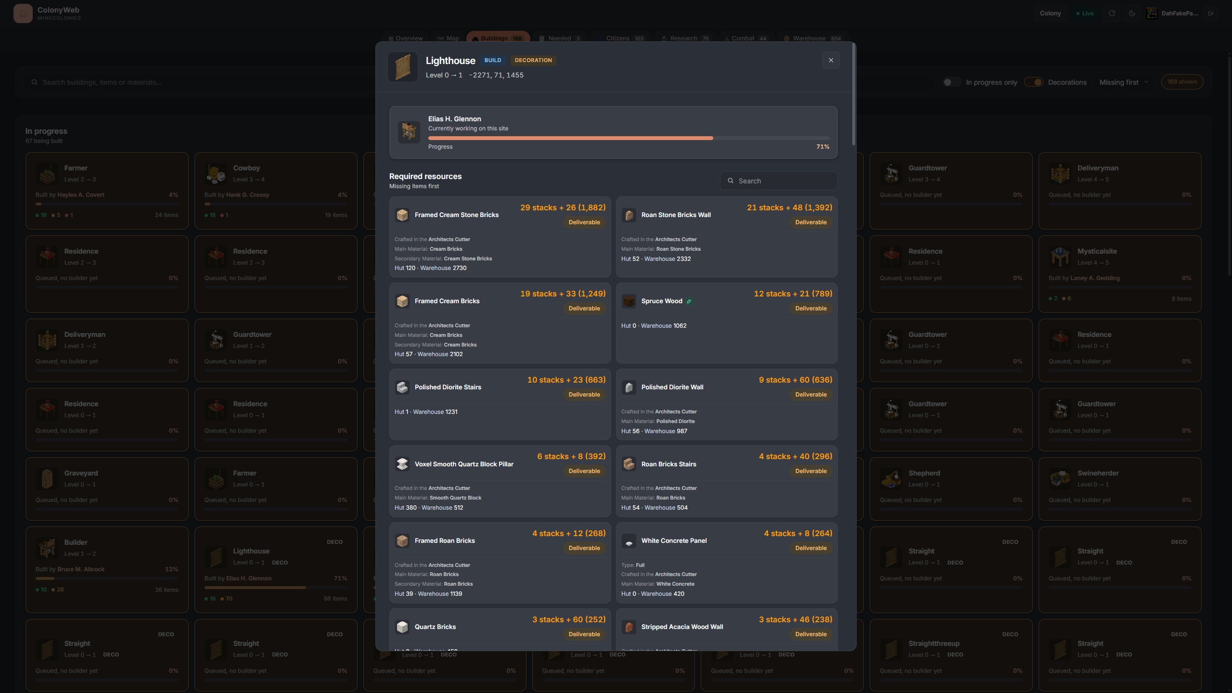
Task: Click the Cowboy building icon in background grid
Action: click(216, 174)
